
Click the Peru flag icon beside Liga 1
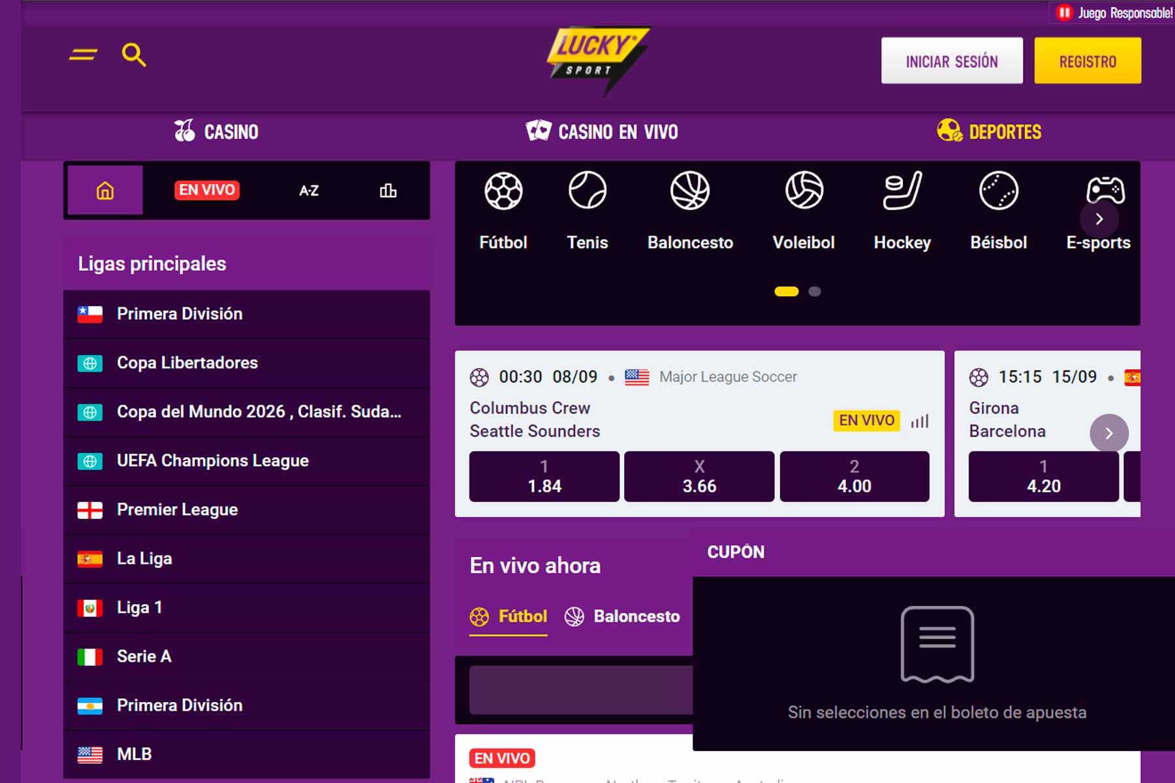tap(90, 608)
